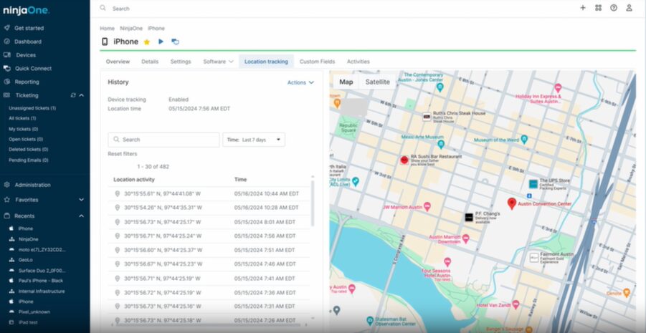This screenshot has width=646, height=333.
Task: Open Quick Connect in sidebar
Action: (33, 68)
